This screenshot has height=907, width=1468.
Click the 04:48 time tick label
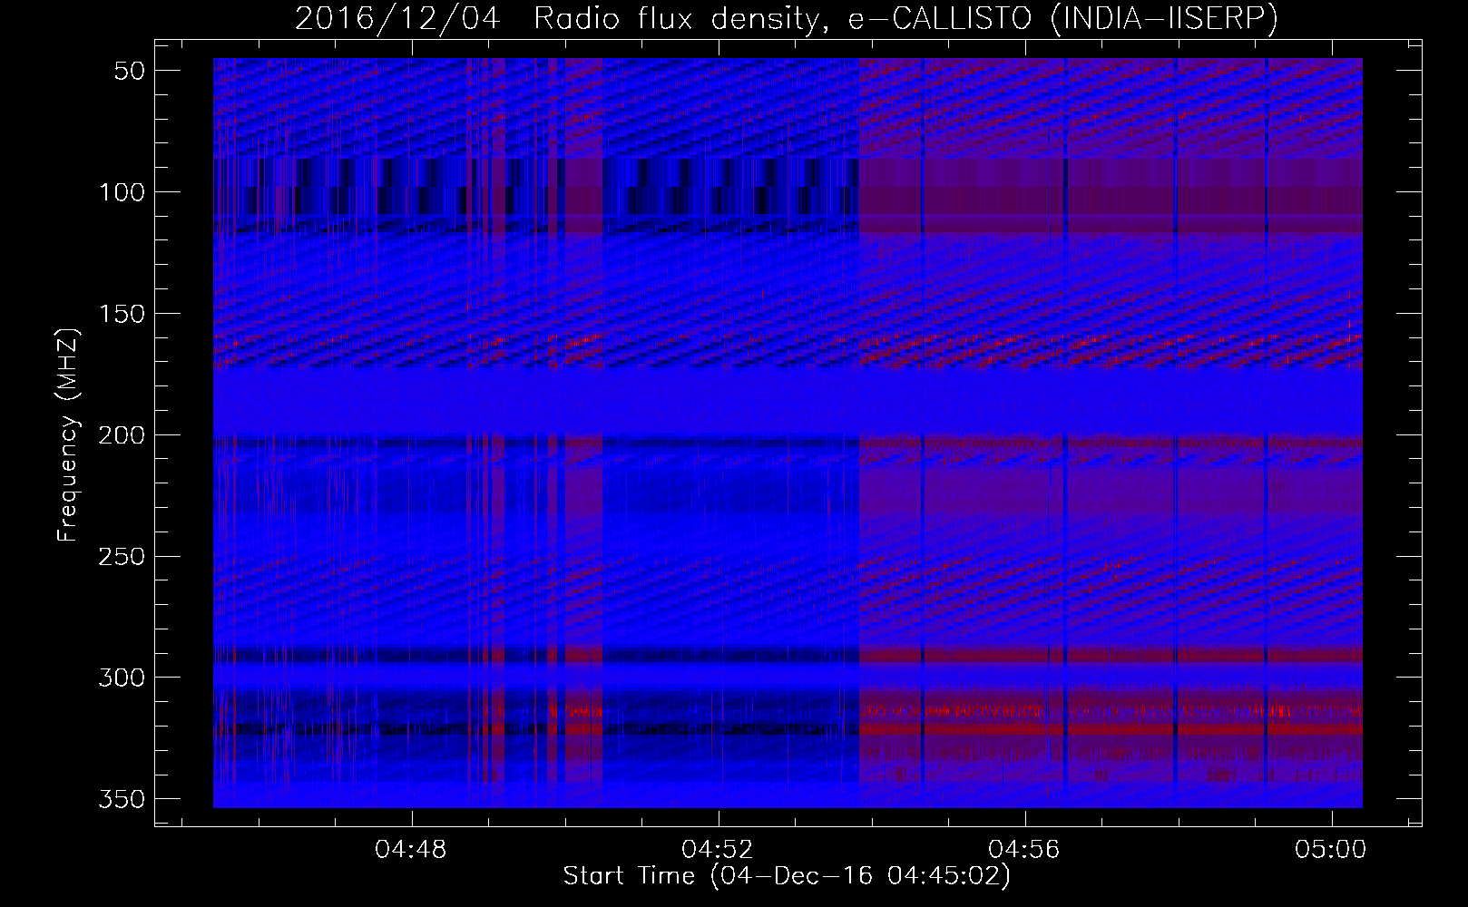pos(411,850)
